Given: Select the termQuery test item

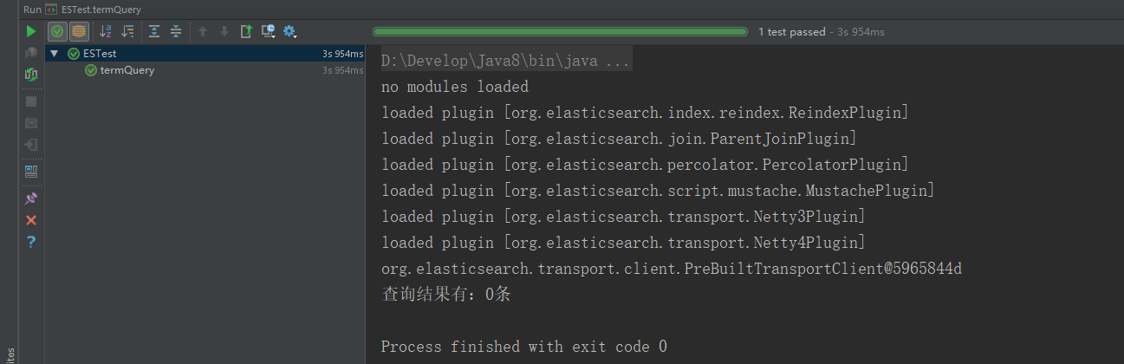Looking at the screenshot, I should pos(127,71).
